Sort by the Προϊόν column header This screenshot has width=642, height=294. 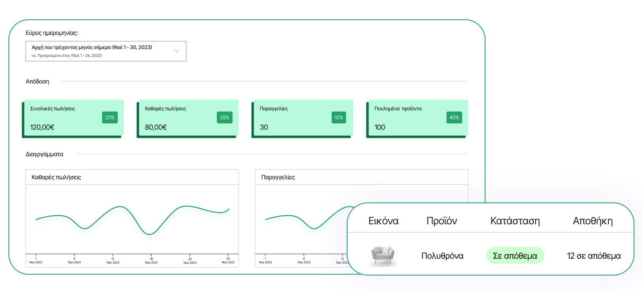pyautogui.click(x=442, y=221)
